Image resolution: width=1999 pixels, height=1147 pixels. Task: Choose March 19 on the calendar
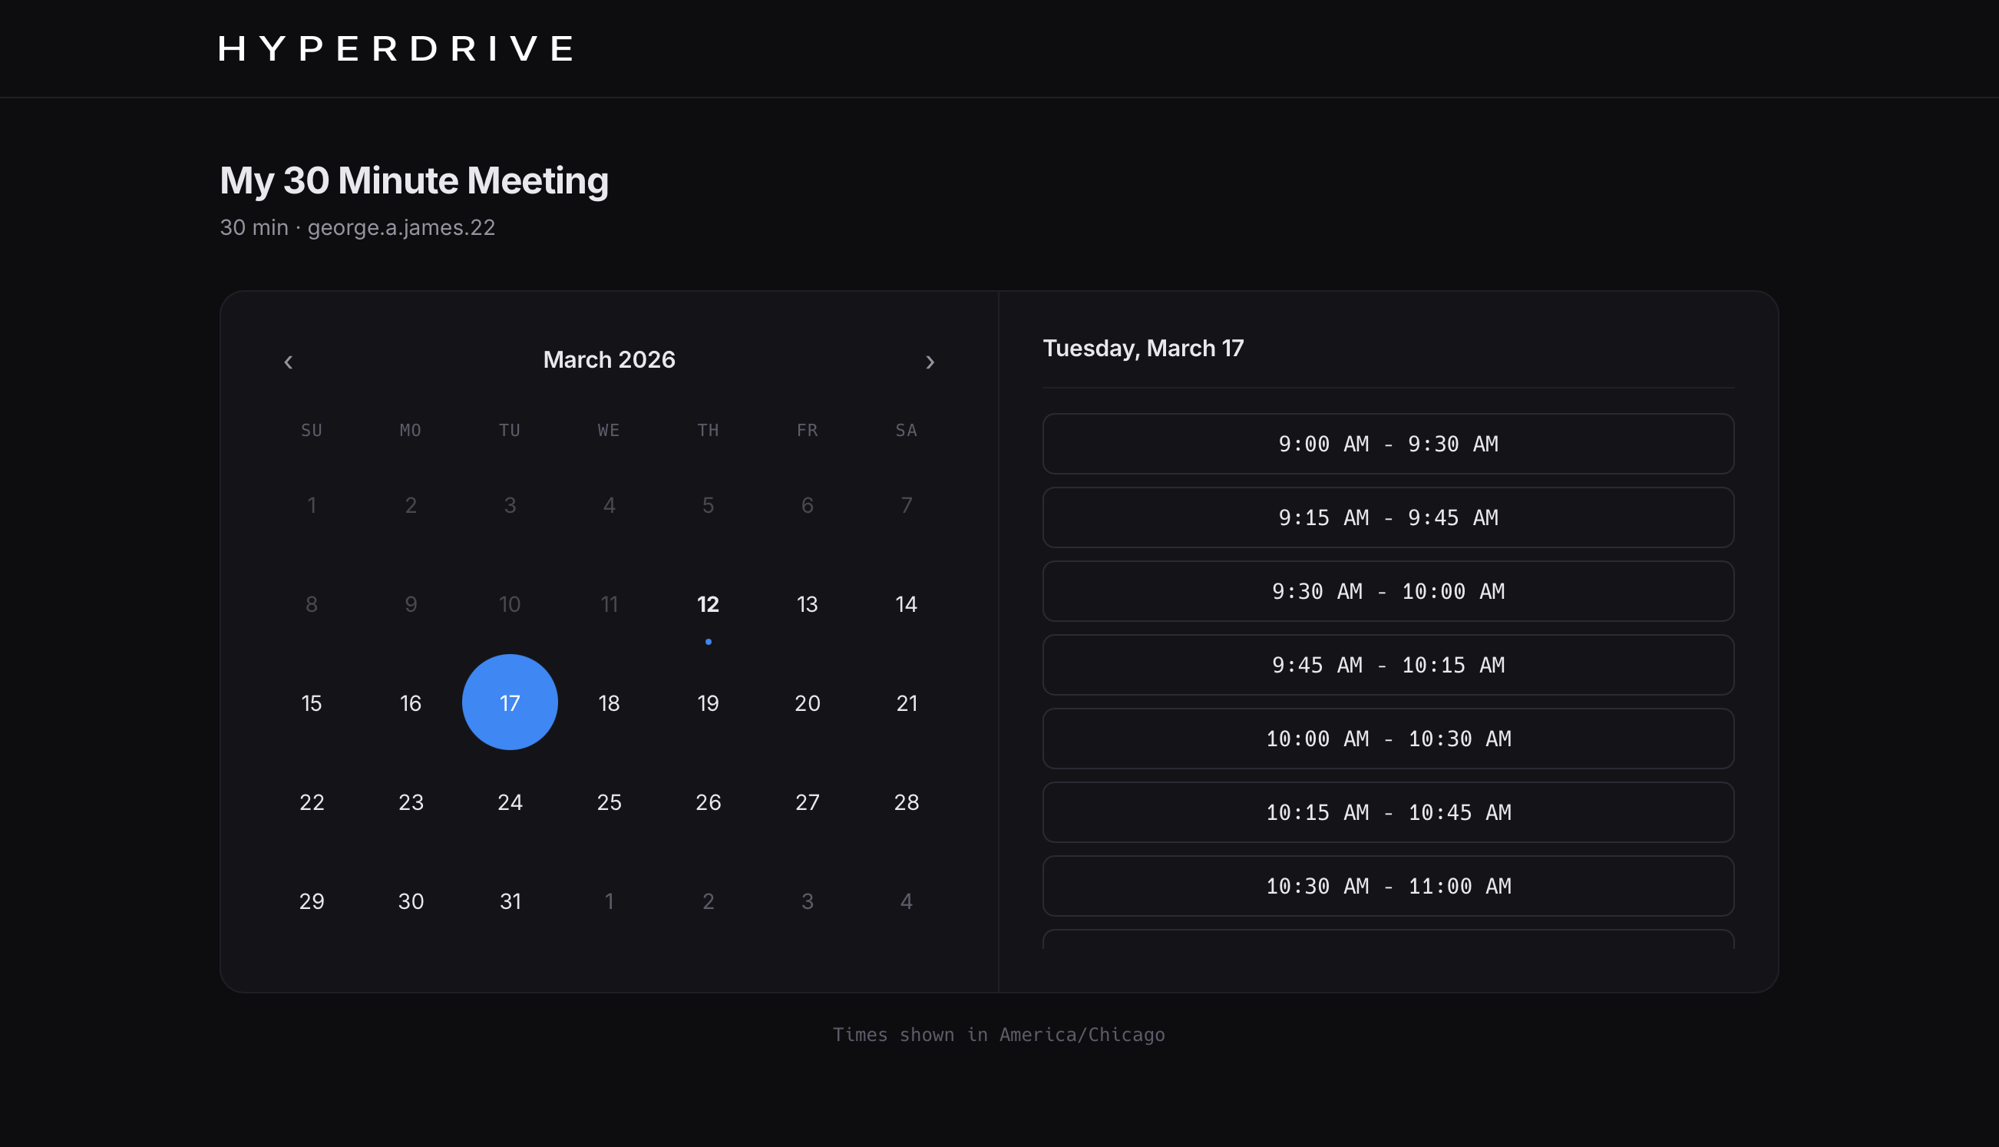(708, 702)
